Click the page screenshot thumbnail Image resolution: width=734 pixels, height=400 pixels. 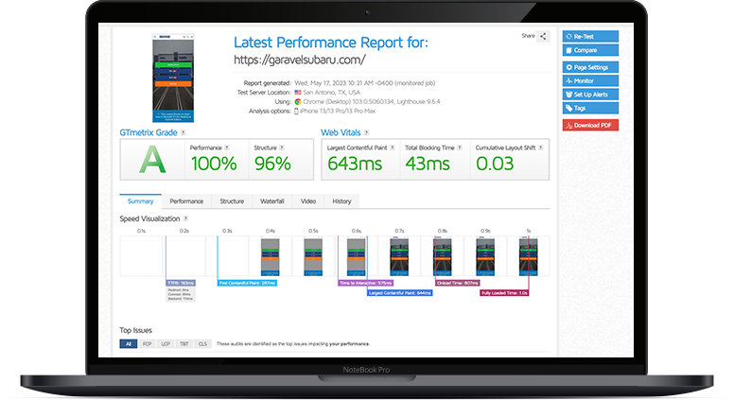click(173, 78)
